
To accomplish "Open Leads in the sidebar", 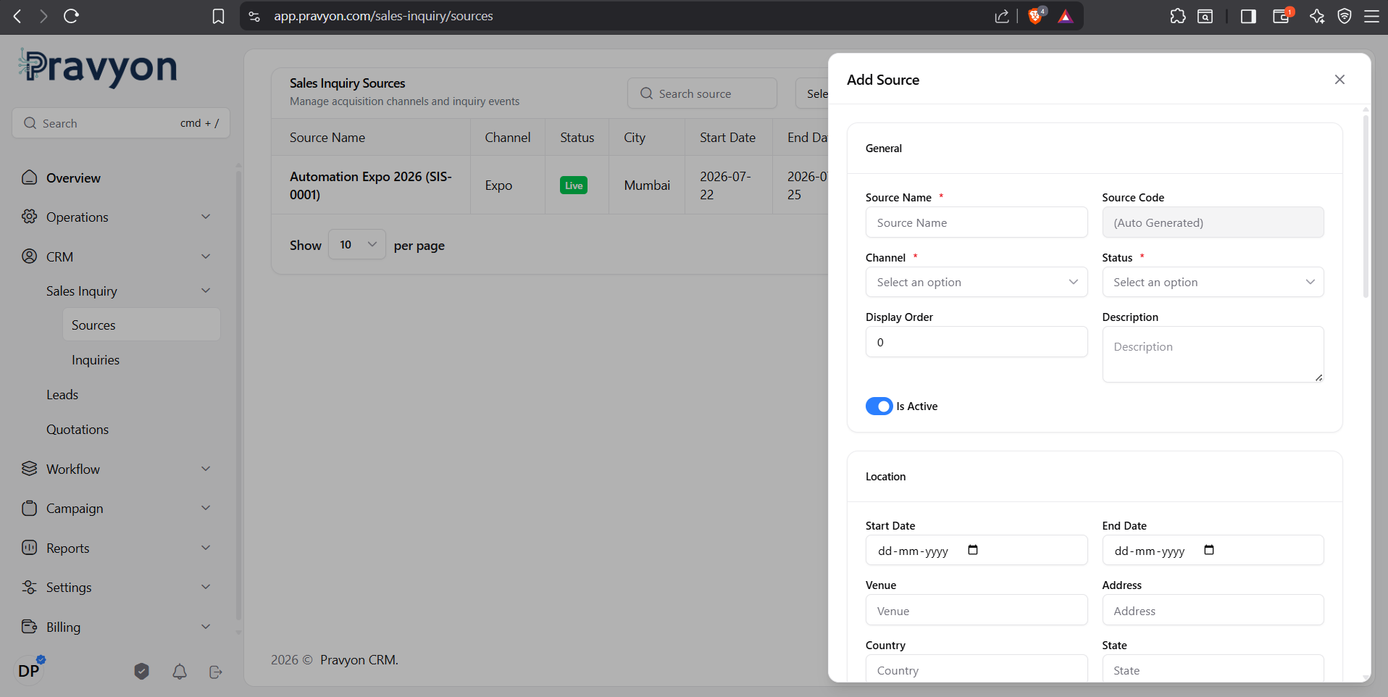I will click(62, 395).
